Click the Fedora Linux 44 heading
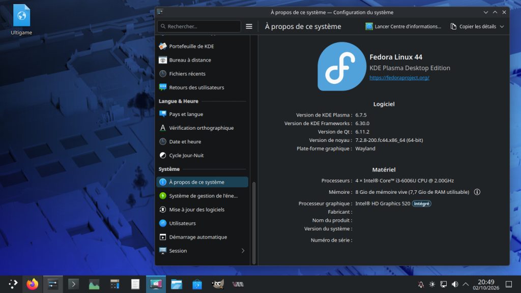This screenshot has height=293, width=521. pyautogui.click(x=396, y=57)
